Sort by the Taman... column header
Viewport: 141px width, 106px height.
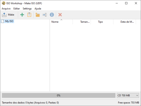click(82, 22)
